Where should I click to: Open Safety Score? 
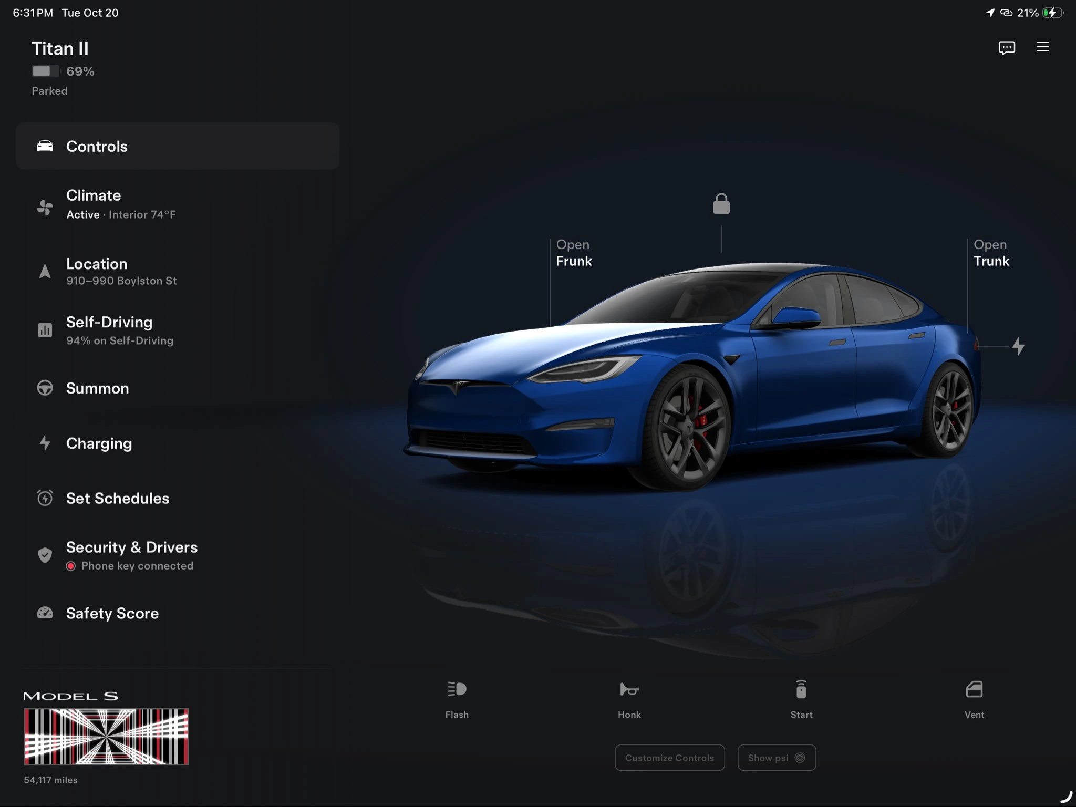(178, 613)
